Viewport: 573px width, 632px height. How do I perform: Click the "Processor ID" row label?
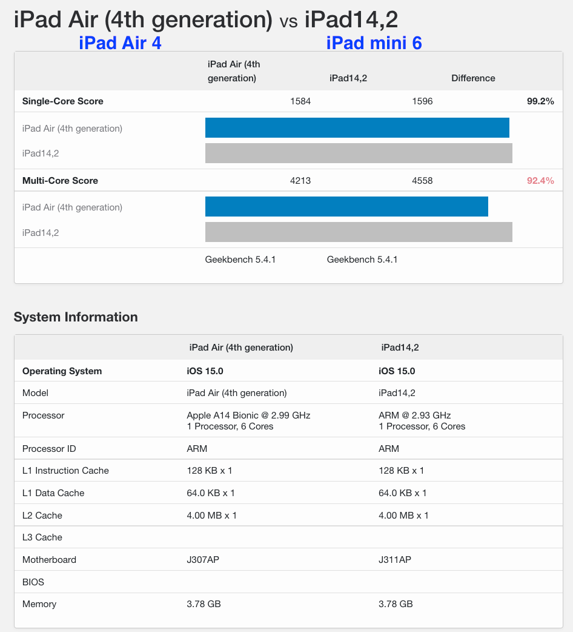click(49, 449)
